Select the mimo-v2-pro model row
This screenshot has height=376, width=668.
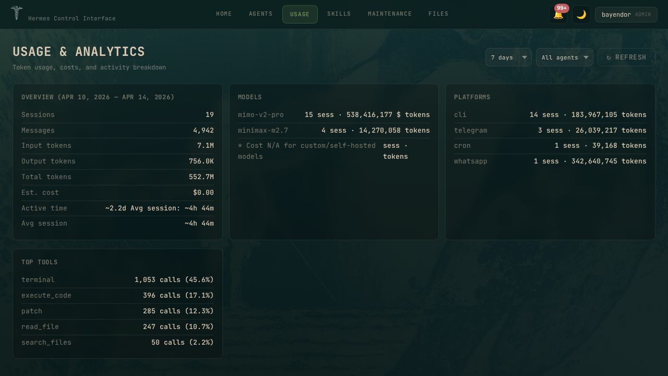[x=333, y=115]
